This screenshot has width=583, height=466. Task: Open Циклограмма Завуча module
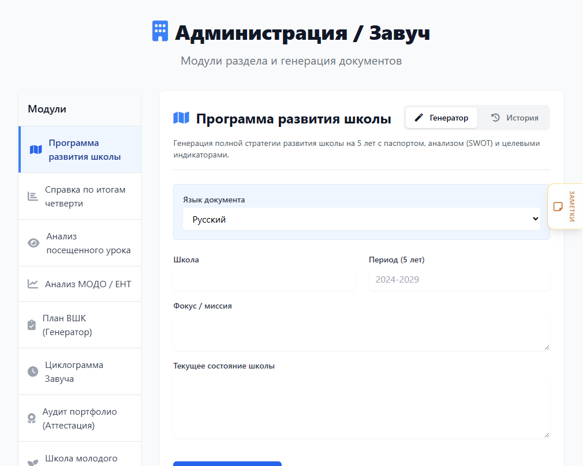[80, 371]
